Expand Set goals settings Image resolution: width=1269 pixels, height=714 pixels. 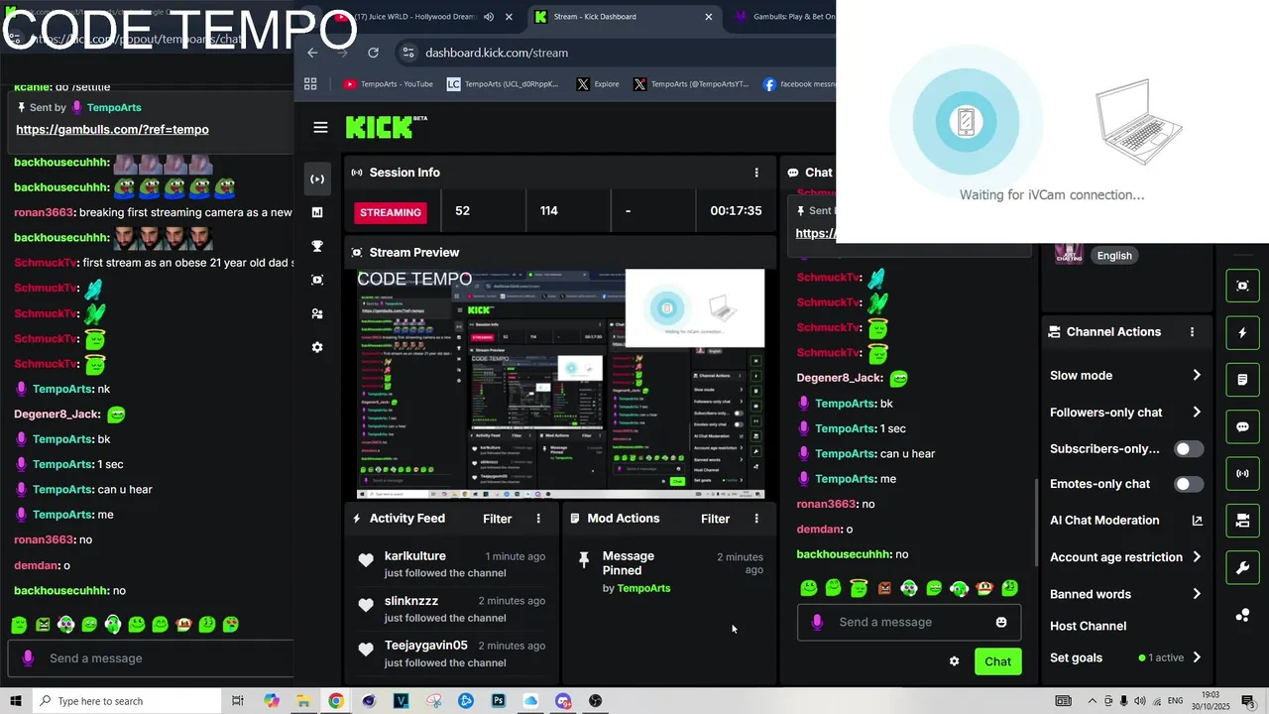(x=1197, y=657)
